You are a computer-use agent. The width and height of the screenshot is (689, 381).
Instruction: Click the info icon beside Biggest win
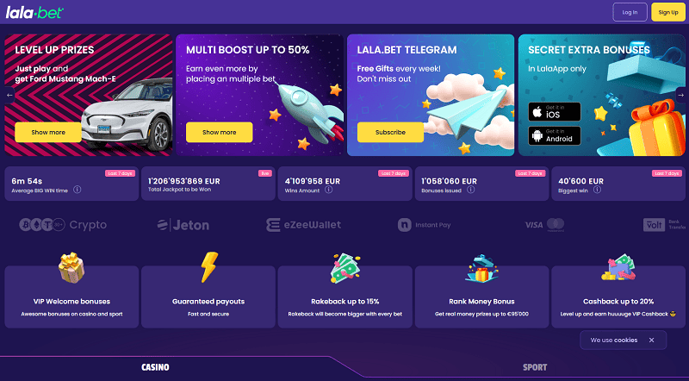point(597,190)
